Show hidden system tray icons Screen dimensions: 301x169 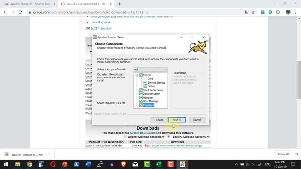point(236,164)
